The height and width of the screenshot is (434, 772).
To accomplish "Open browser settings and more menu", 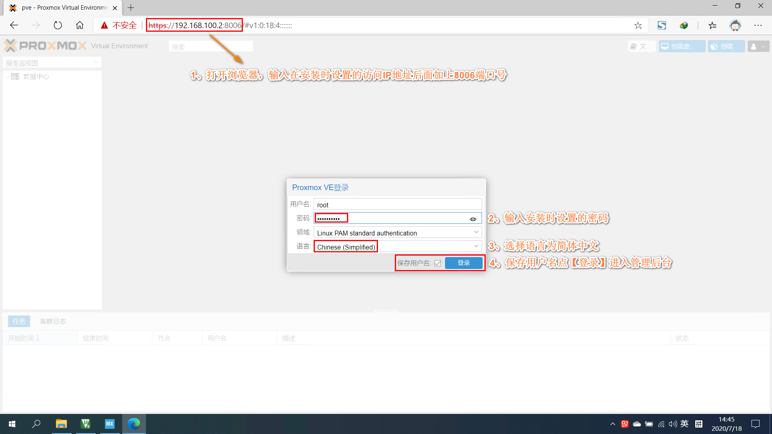I will tap(758, 25).
